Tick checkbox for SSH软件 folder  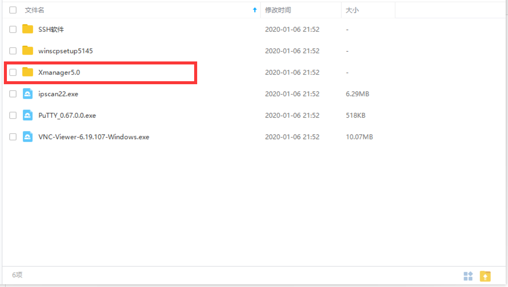click(13, 29)
